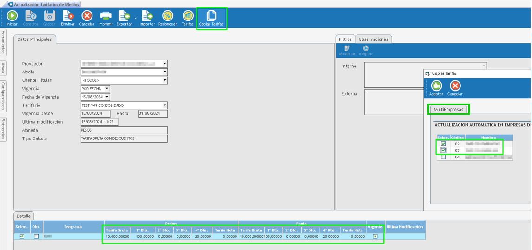Open the Ayuda side tab
This screenshot has width=532, height=250.
tap(3, 68)
